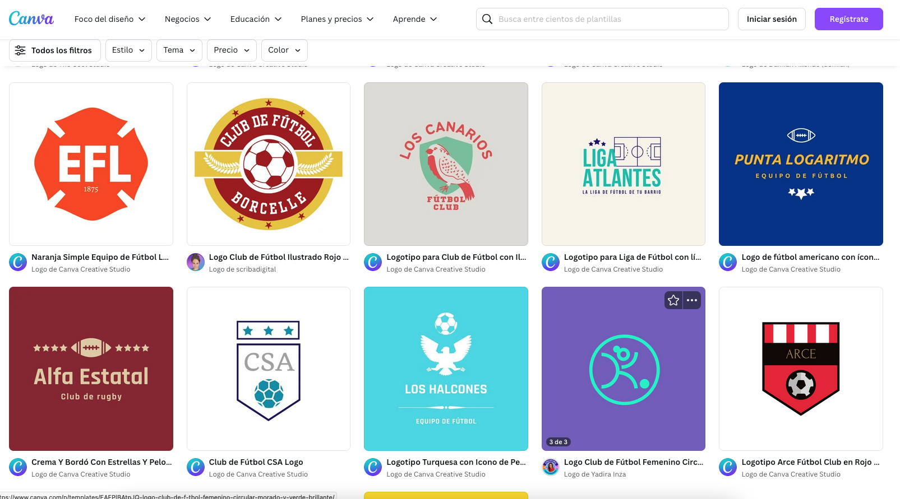Open Canva avatar beside Crema Y Bordó

pos(18,467)
